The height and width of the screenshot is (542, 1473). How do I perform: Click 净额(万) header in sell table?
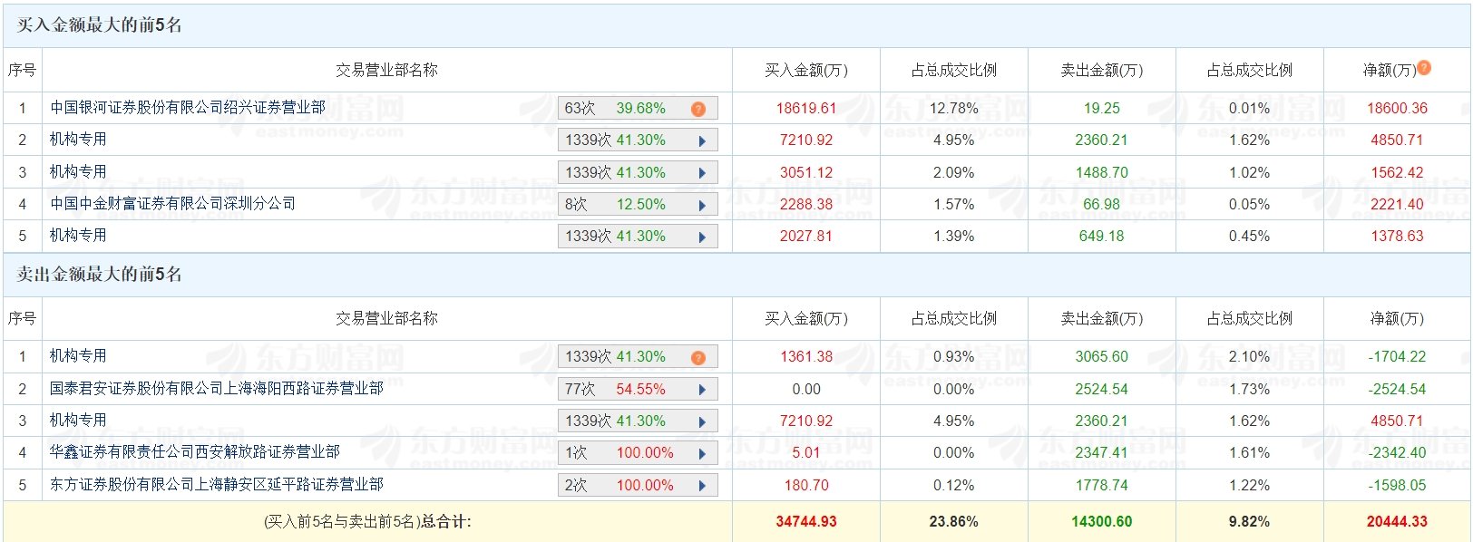1397,318
